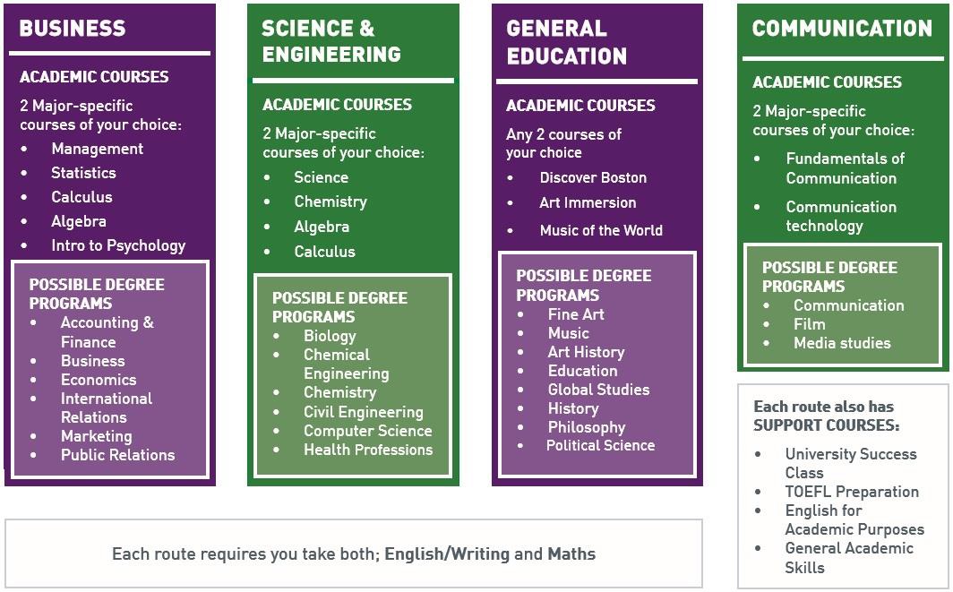Viewport: 953px width, 592px height.
Task: Choose the Computer Science degree program
Action: coord(367,431)
